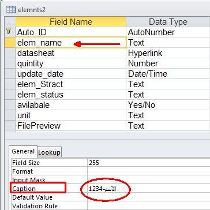The height and width of the screenshot is (210, 210).
Task: Select the Field Name column header
Action: click(x=71, y=22)
